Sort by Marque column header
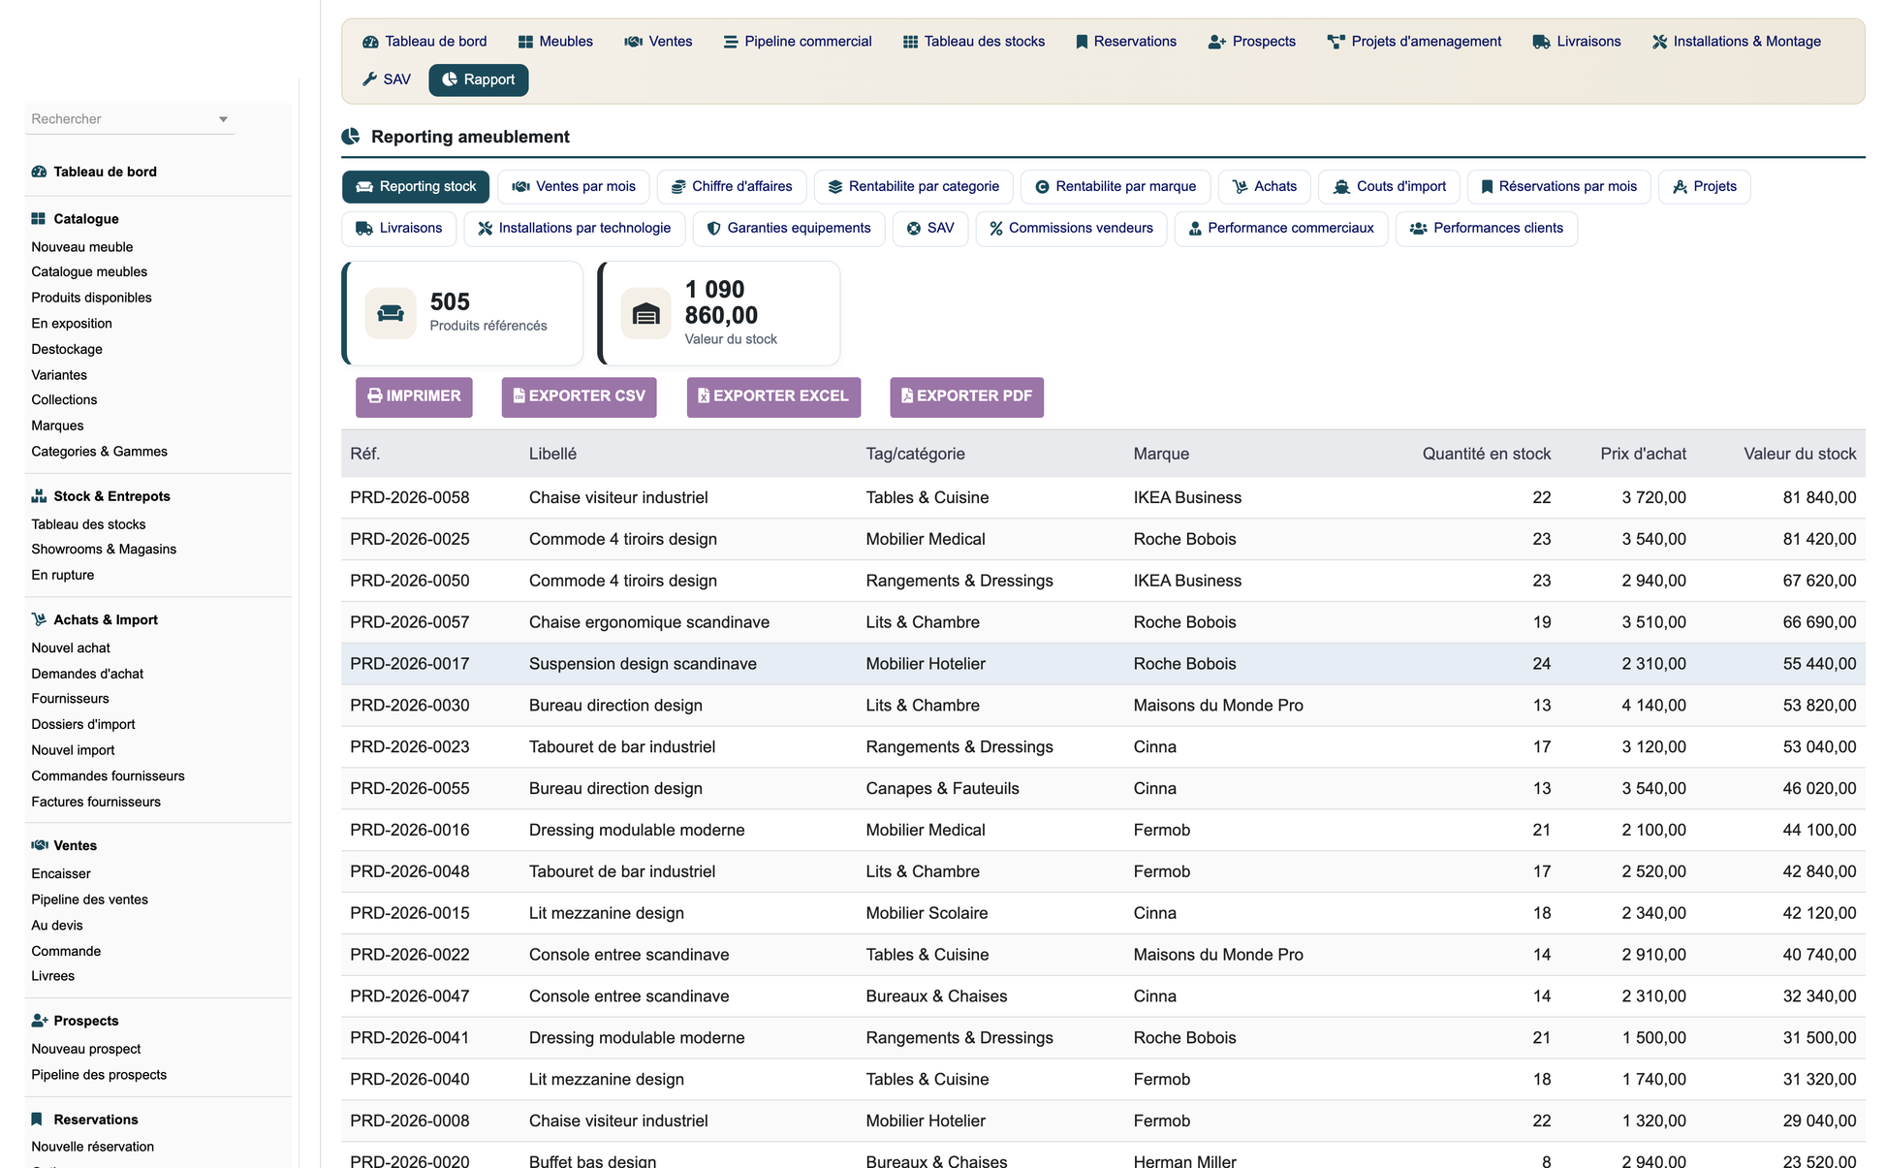This screenshot has width=1886, height=1168. click(1161, 454)
